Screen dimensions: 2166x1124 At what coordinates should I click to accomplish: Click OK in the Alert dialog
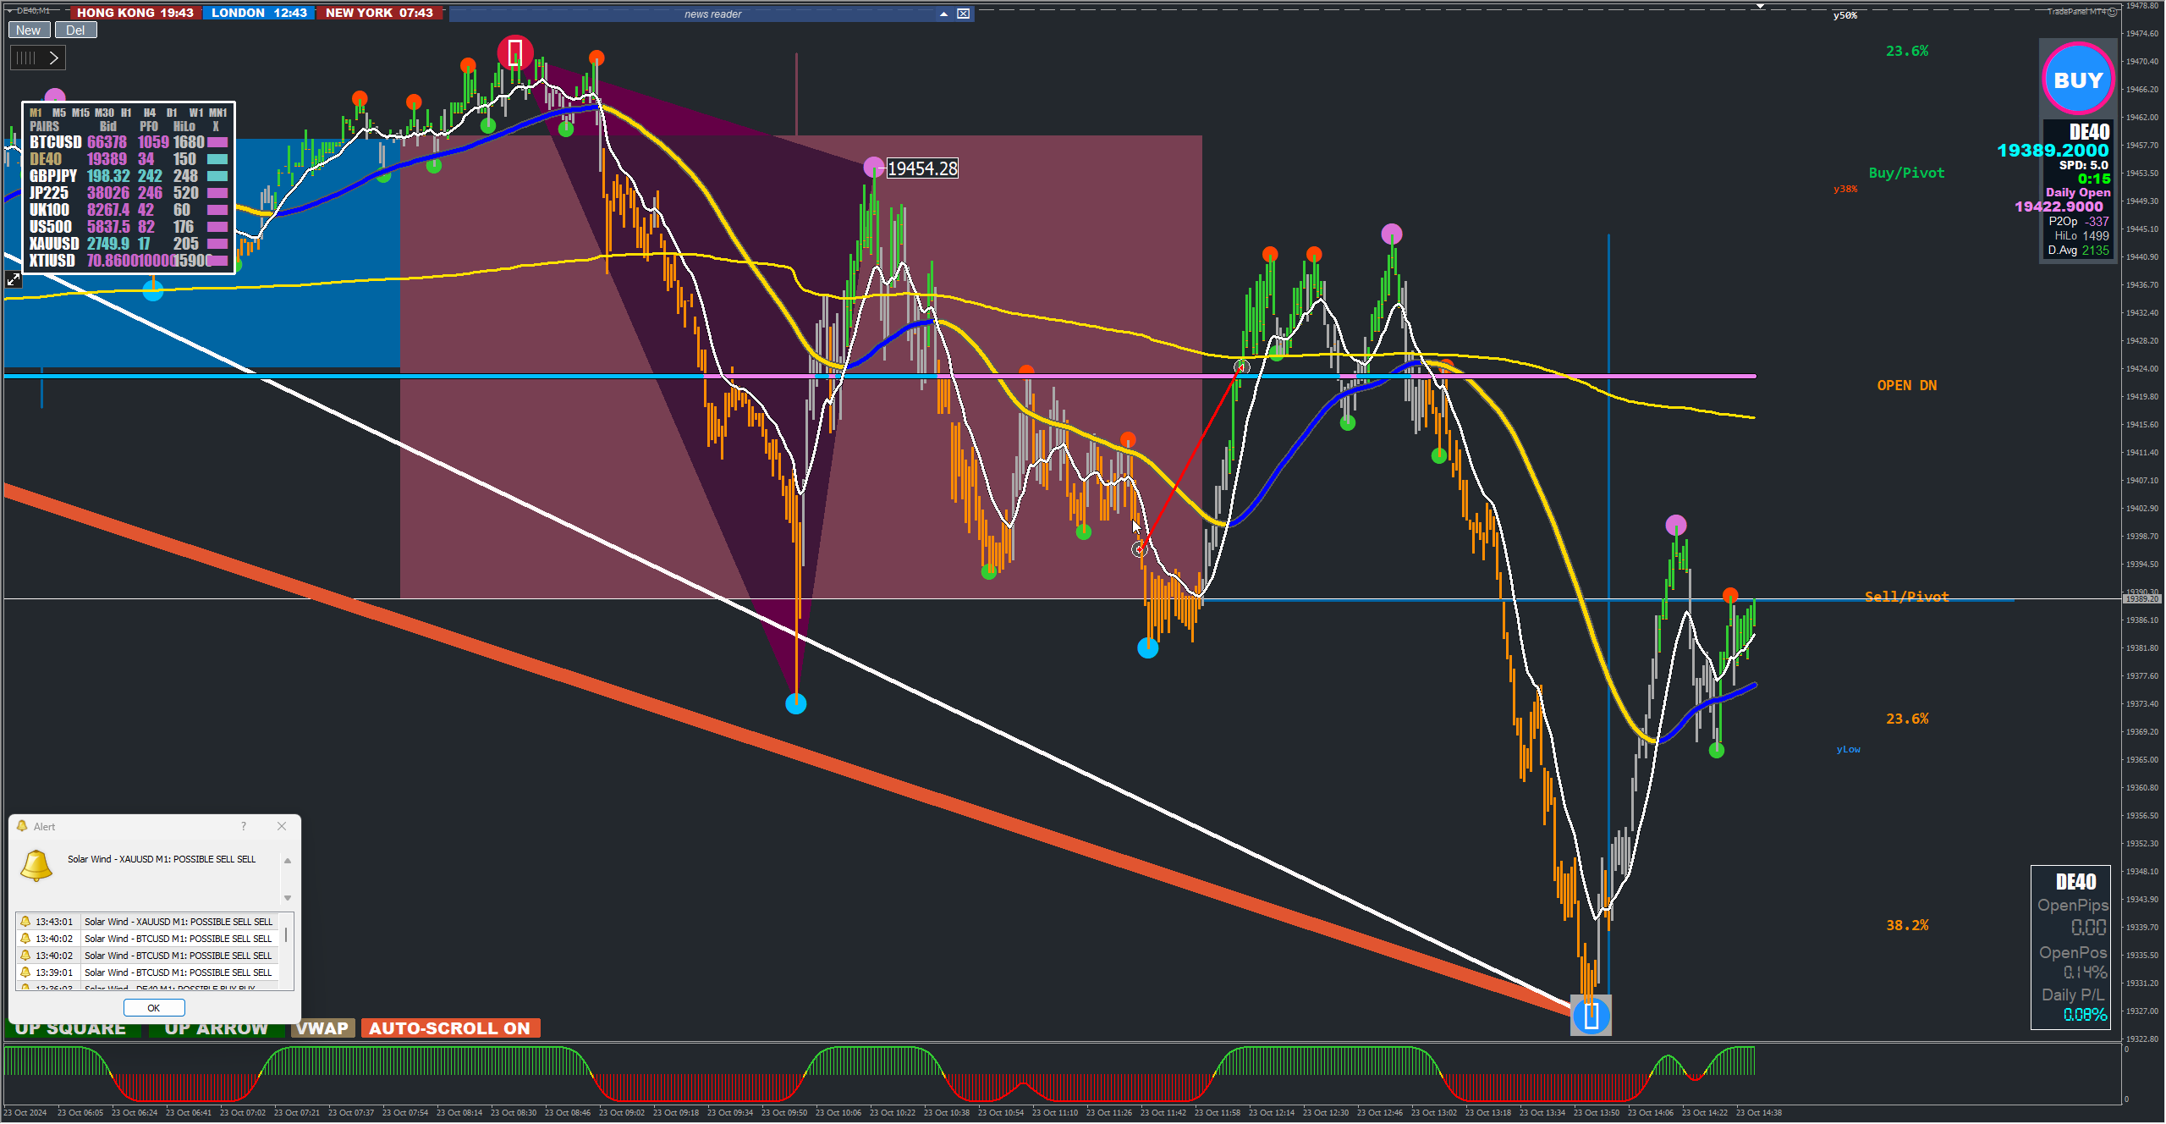pos(153,1007)
